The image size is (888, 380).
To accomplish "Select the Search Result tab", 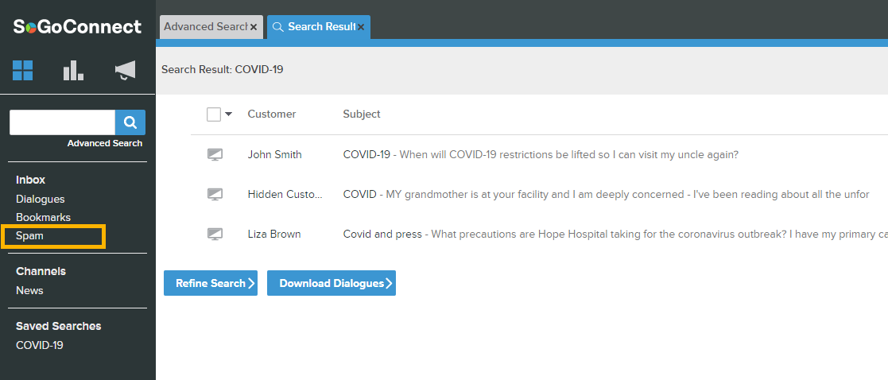I will click(x=319, y=27).
